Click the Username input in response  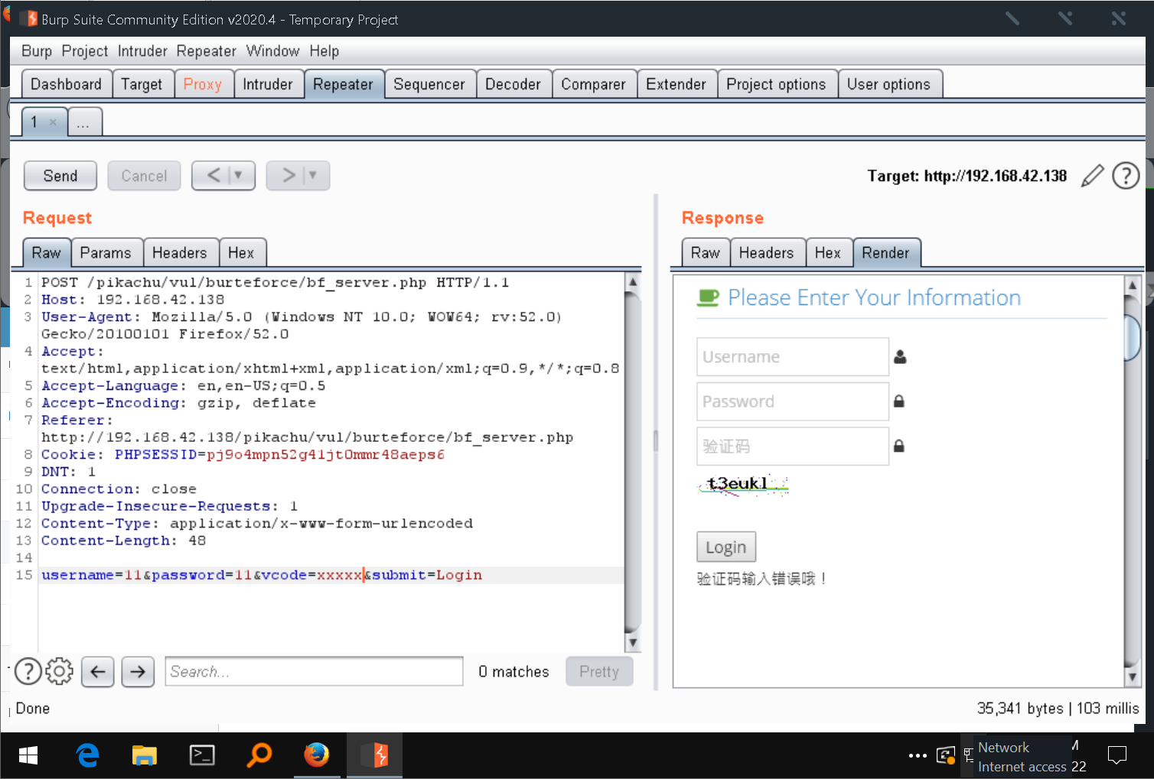[793, 357]
